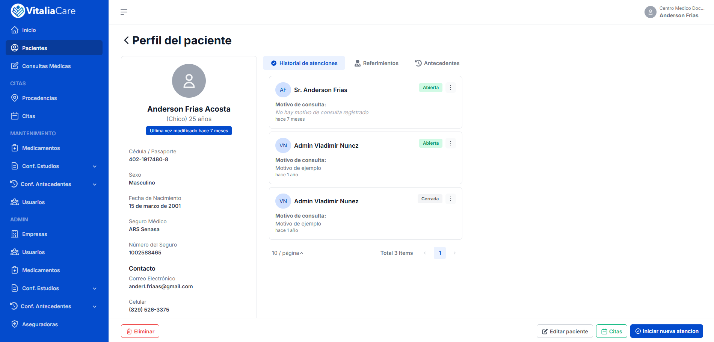The image size is (714, 342).
Task: Switch to Historial de atenciones tab
Action: (x=304, y=63)
